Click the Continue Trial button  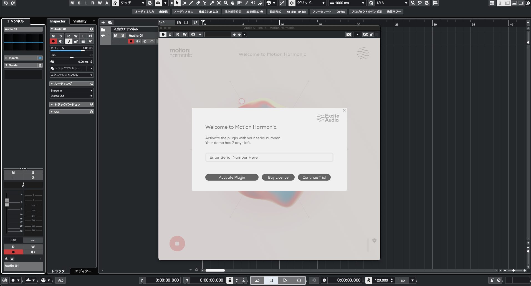click(x=314, y=177)
